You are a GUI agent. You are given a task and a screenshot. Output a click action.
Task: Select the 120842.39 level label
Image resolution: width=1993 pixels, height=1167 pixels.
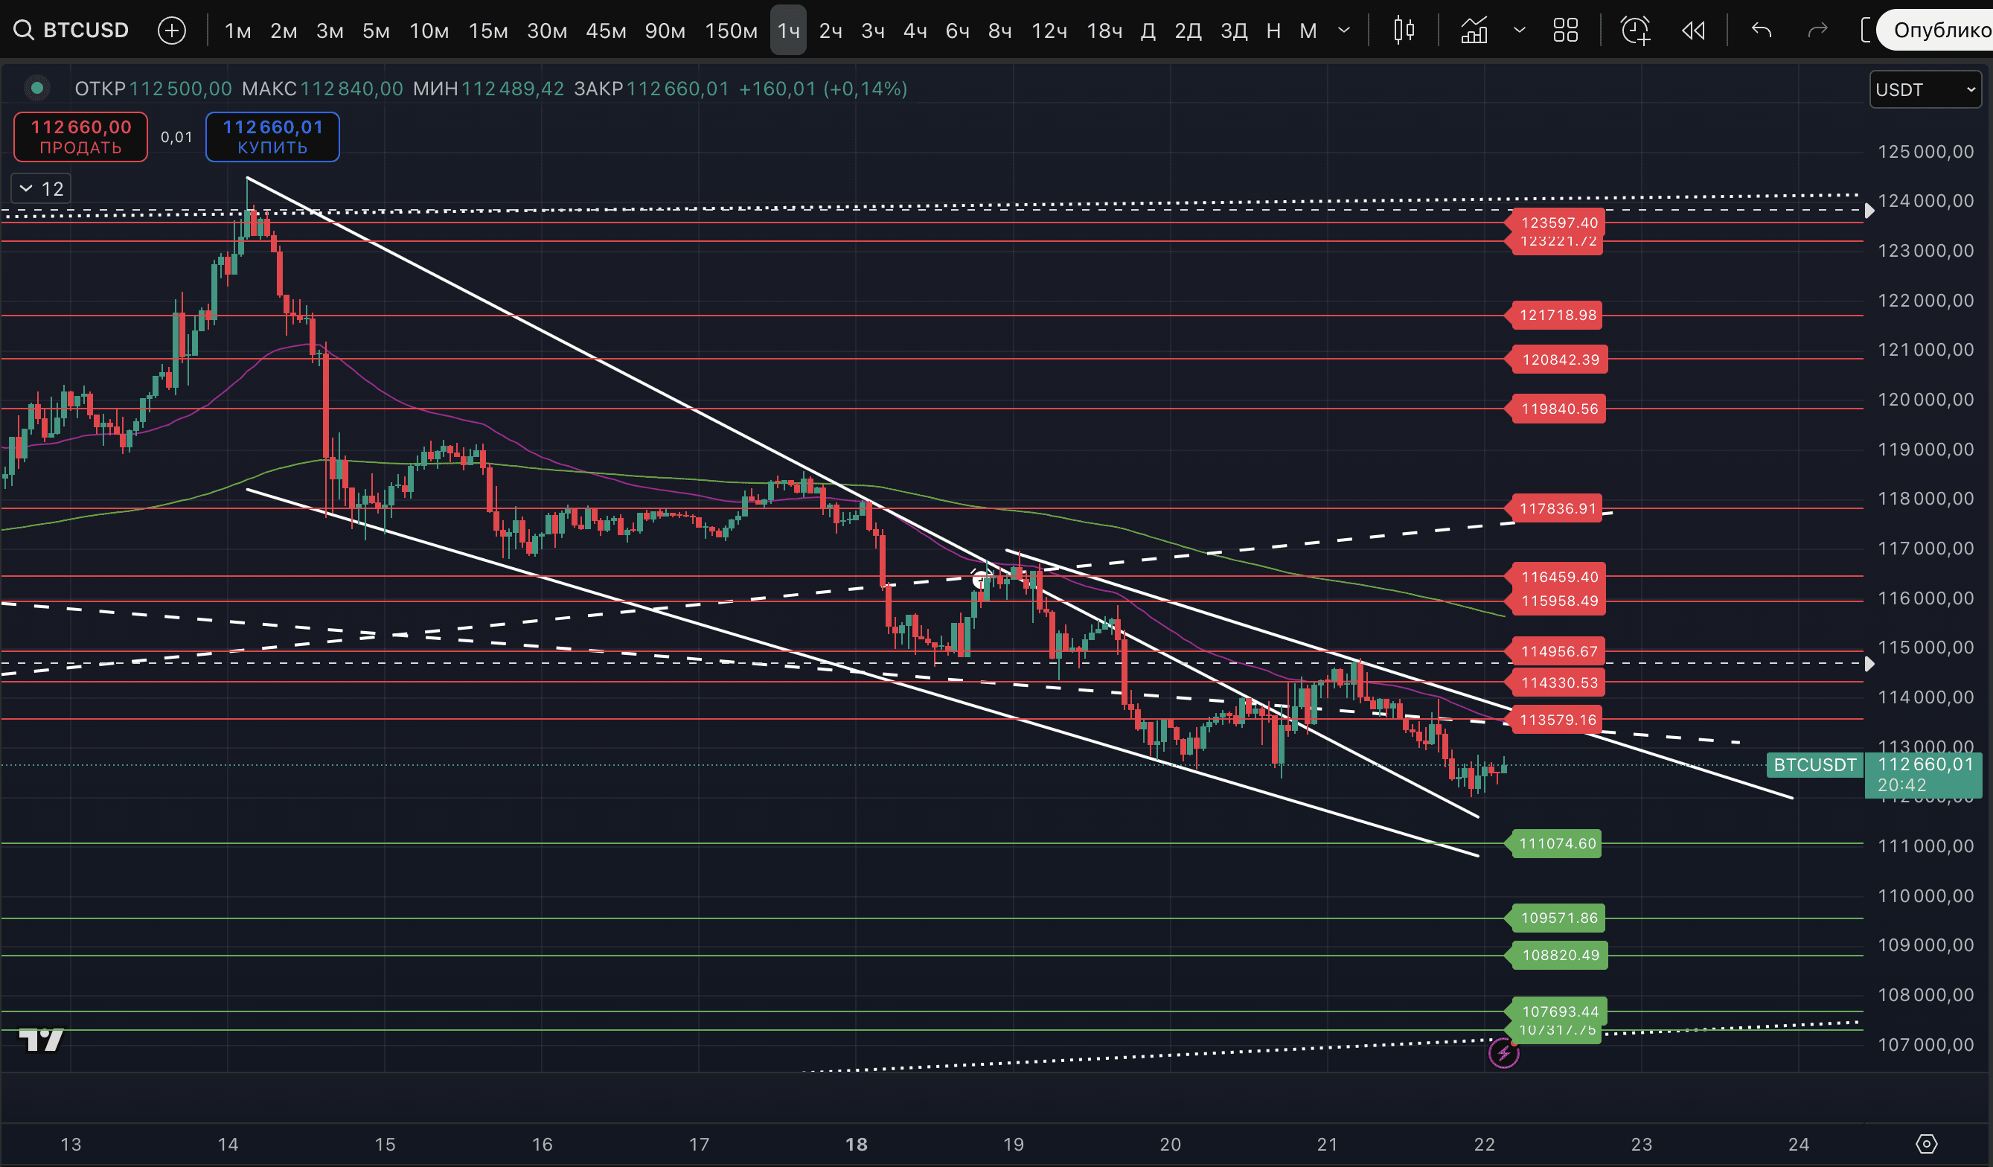click(1560, 359)
